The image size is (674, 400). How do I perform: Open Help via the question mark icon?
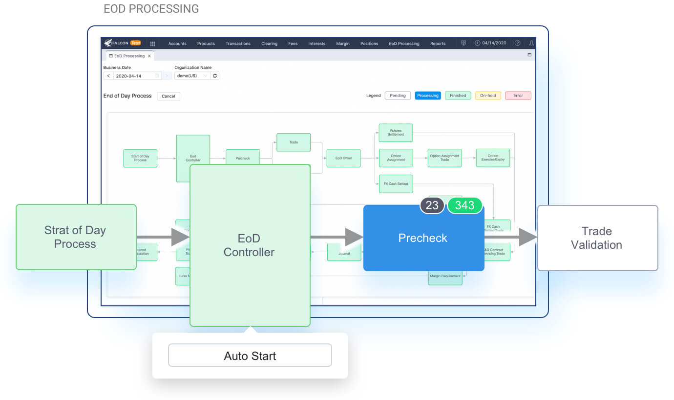point(517,43)
